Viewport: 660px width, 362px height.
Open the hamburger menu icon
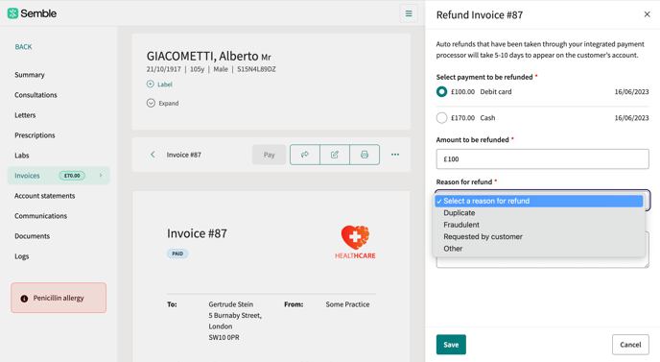tap(409, 13)
